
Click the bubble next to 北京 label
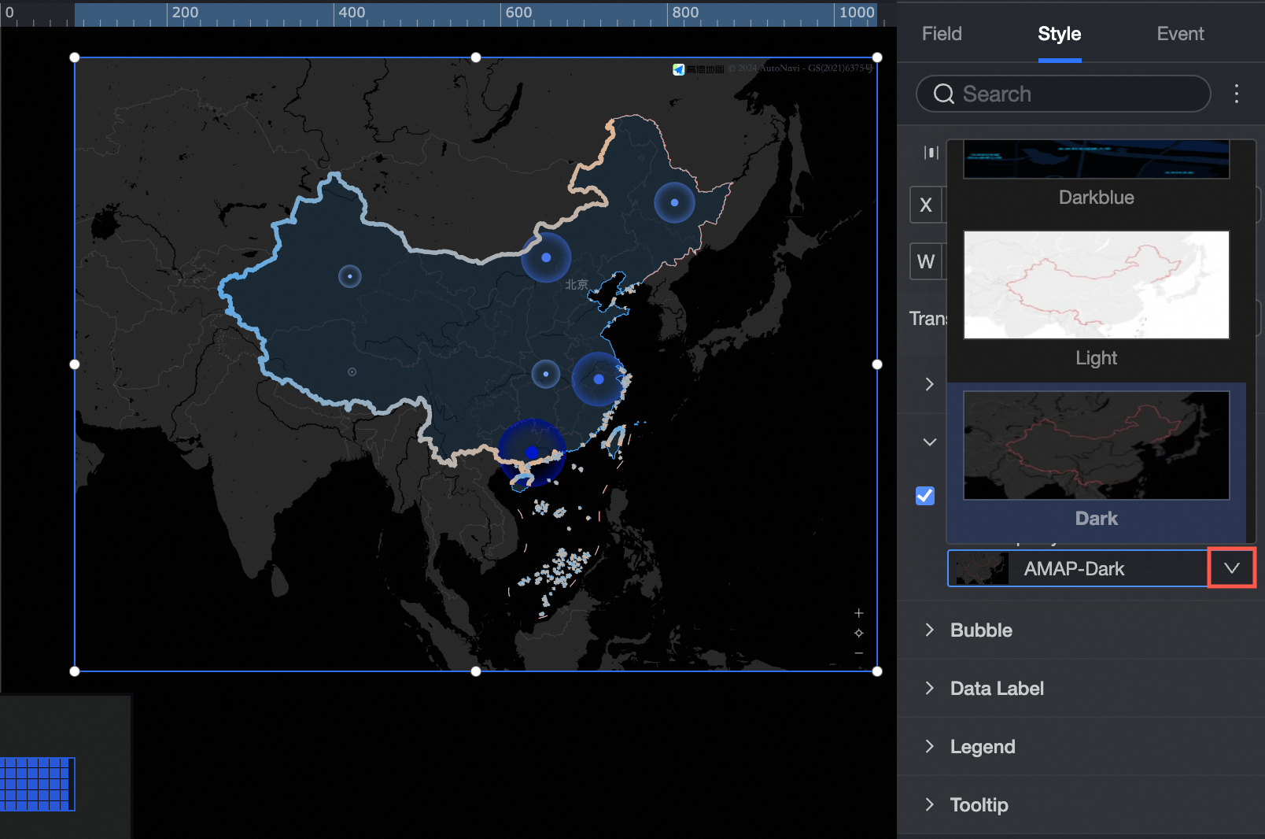click(x=546, y=257)
